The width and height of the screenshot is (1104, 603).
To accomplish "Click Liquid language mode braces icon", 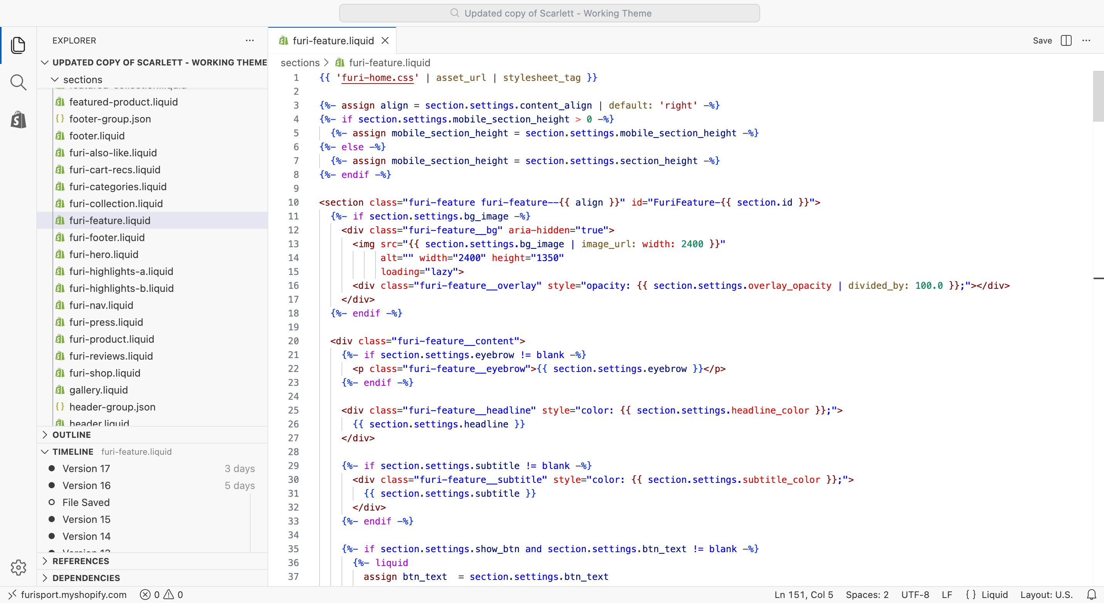I will (971, 595).
